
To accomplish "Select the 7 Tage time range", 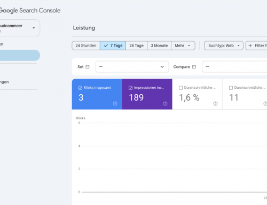I will (113, 45).
